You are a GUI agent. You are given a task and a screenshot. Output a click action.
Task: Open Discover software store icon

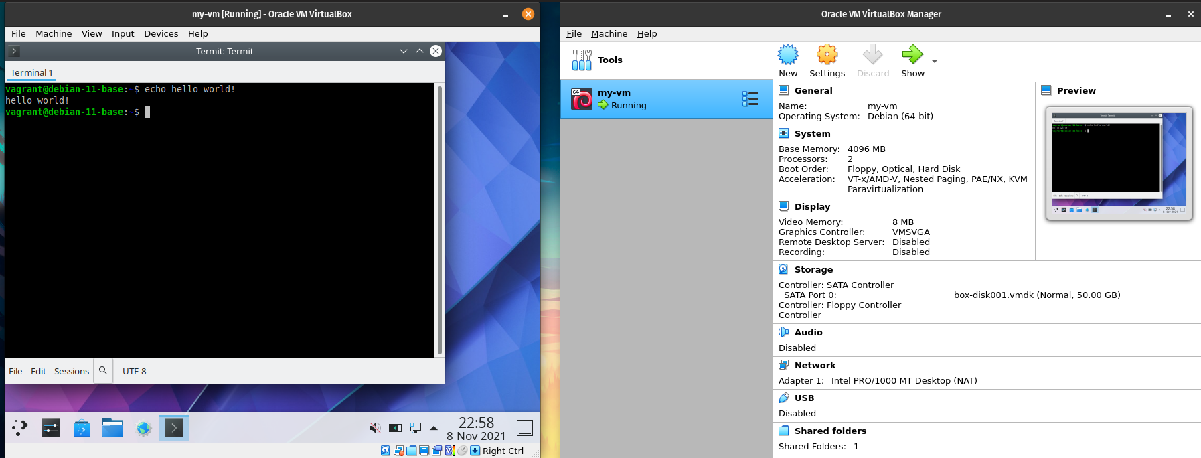[x=82, y=428]
